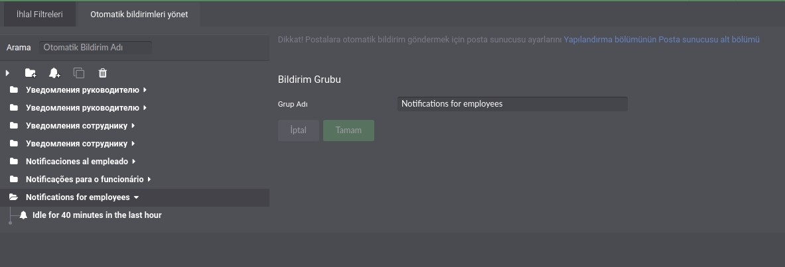Switch to the İhlal Filtreleri tab
785x267 pixels.
point(40,15)
